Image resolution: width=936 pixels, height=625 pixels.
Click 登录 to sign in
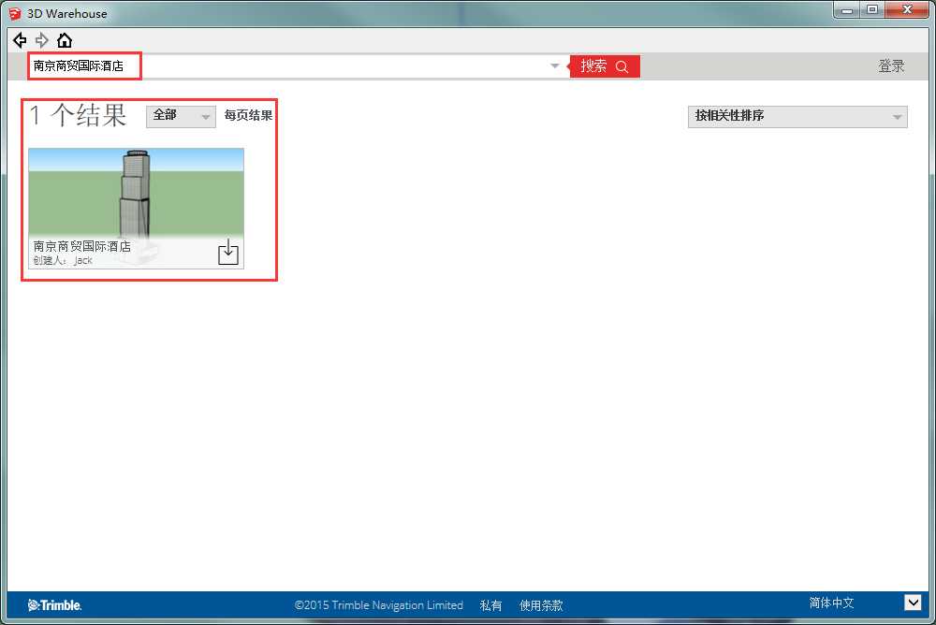(x=891, y=65)
